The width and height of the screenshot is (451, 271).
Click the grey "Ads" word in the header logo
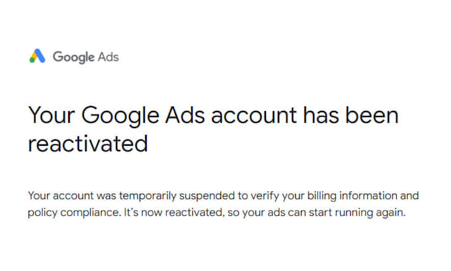(108, 57)
